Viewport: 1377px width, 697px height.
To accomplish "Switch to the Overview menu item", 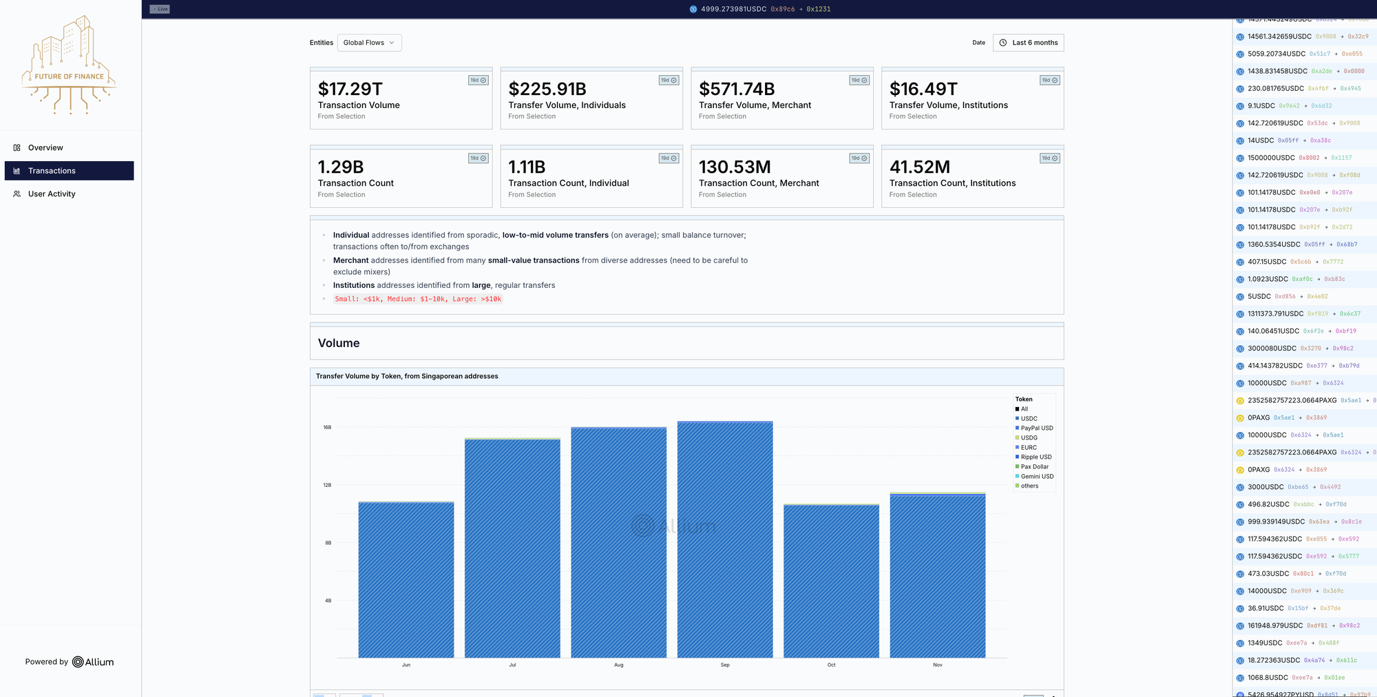I will (45, 148).
